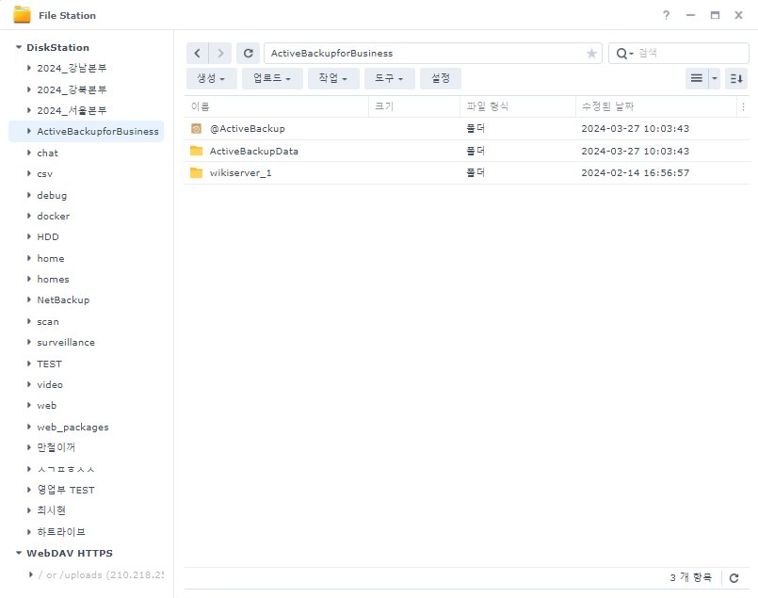The height and width of the screenshot is (598, 758).
Task: Sort by the 이름 column header
Action: point(276,106)
